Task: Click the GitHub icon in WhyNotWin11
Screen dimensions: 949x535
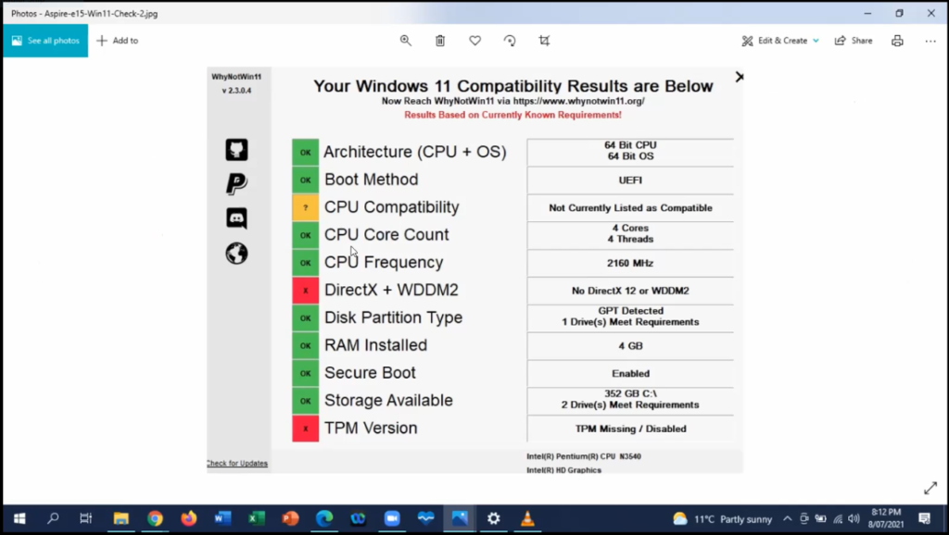Action: click(x=236, y=149)
